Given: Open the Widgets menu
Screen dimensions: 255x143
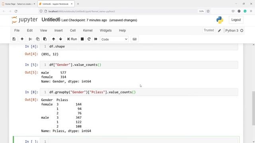Looking at the screenshot, I should point(106,31).
